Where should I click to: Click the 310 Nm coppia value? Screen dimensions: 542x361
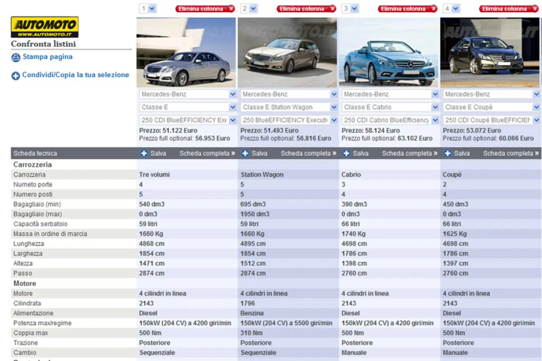pyautogui.click(x=251, y=333)
